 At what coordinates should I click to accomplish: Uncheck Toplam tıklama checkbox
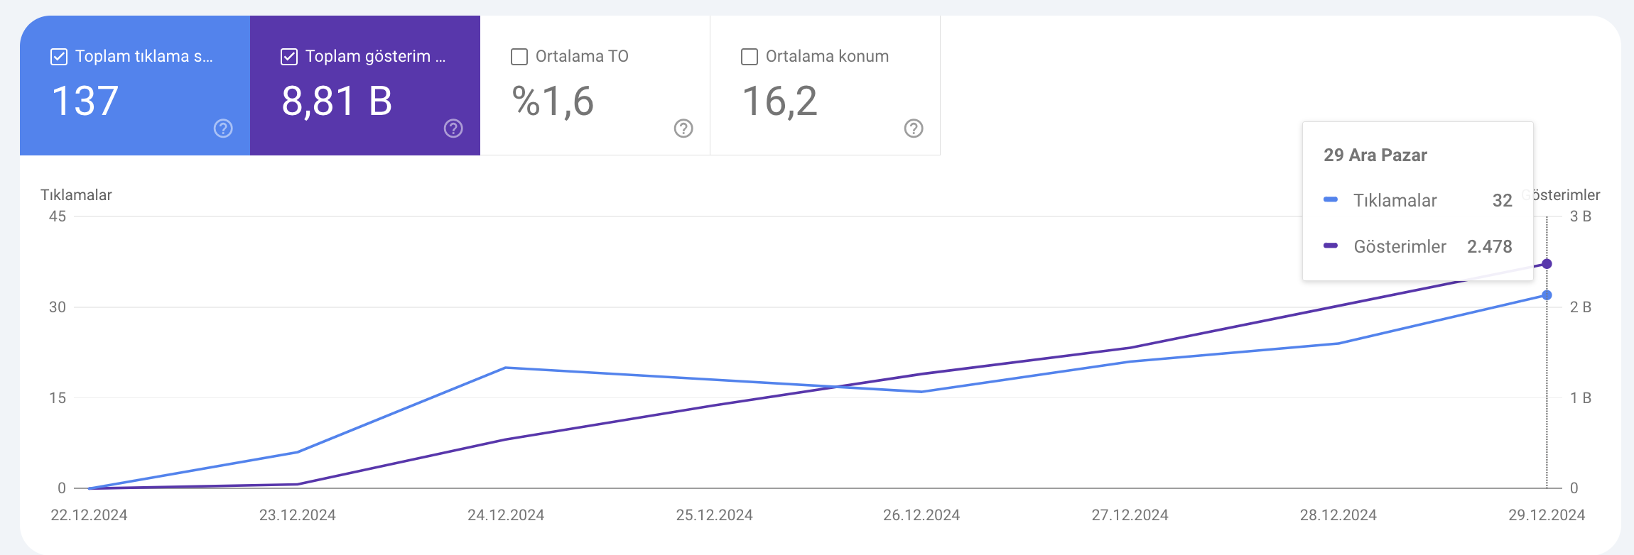tap(59, 57)
